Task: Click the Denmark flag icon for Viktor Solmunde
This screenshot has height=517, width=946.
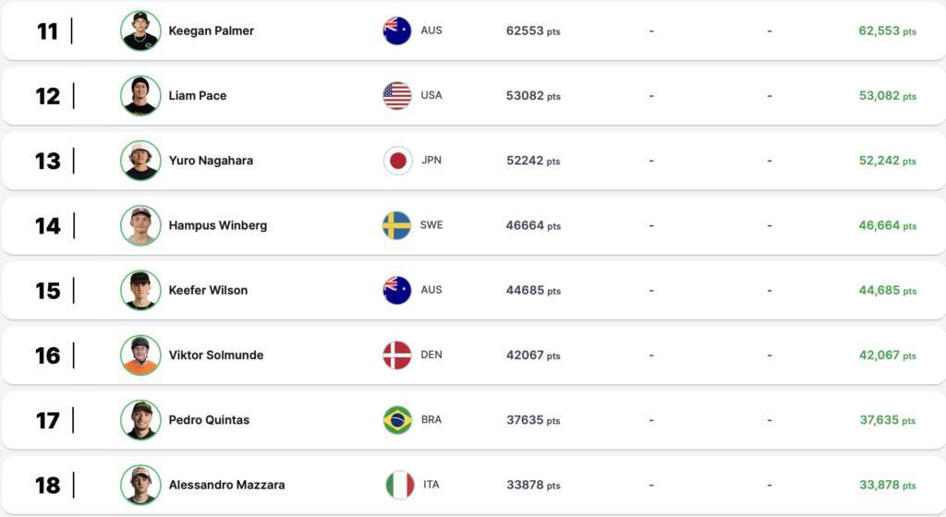Action: 397,355
